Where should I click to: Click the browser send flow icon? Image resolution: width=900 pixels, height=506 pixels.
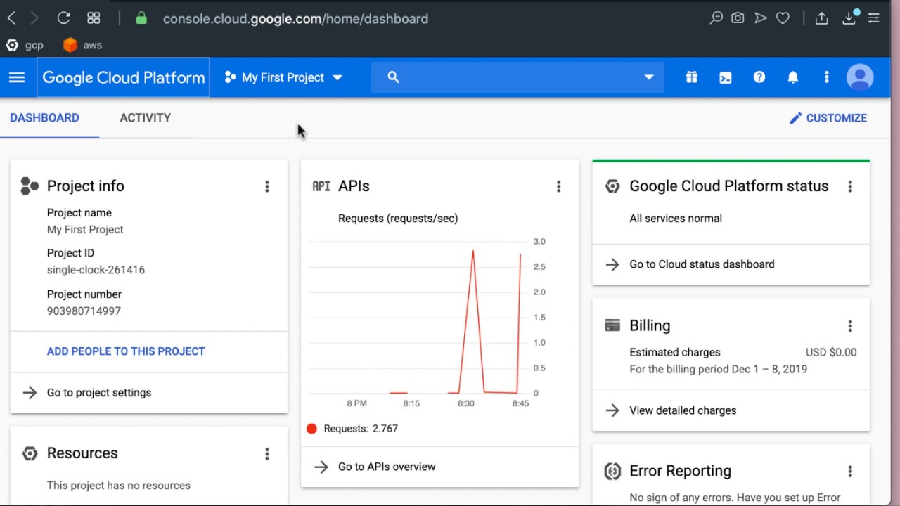[x=760, y=18]
